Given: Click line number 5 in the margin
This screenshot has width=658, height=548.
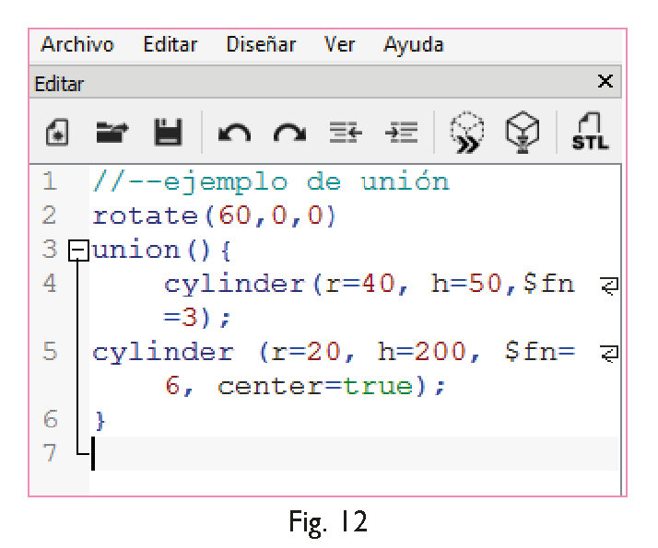Looking at the screenshot, I should point(51,352).
